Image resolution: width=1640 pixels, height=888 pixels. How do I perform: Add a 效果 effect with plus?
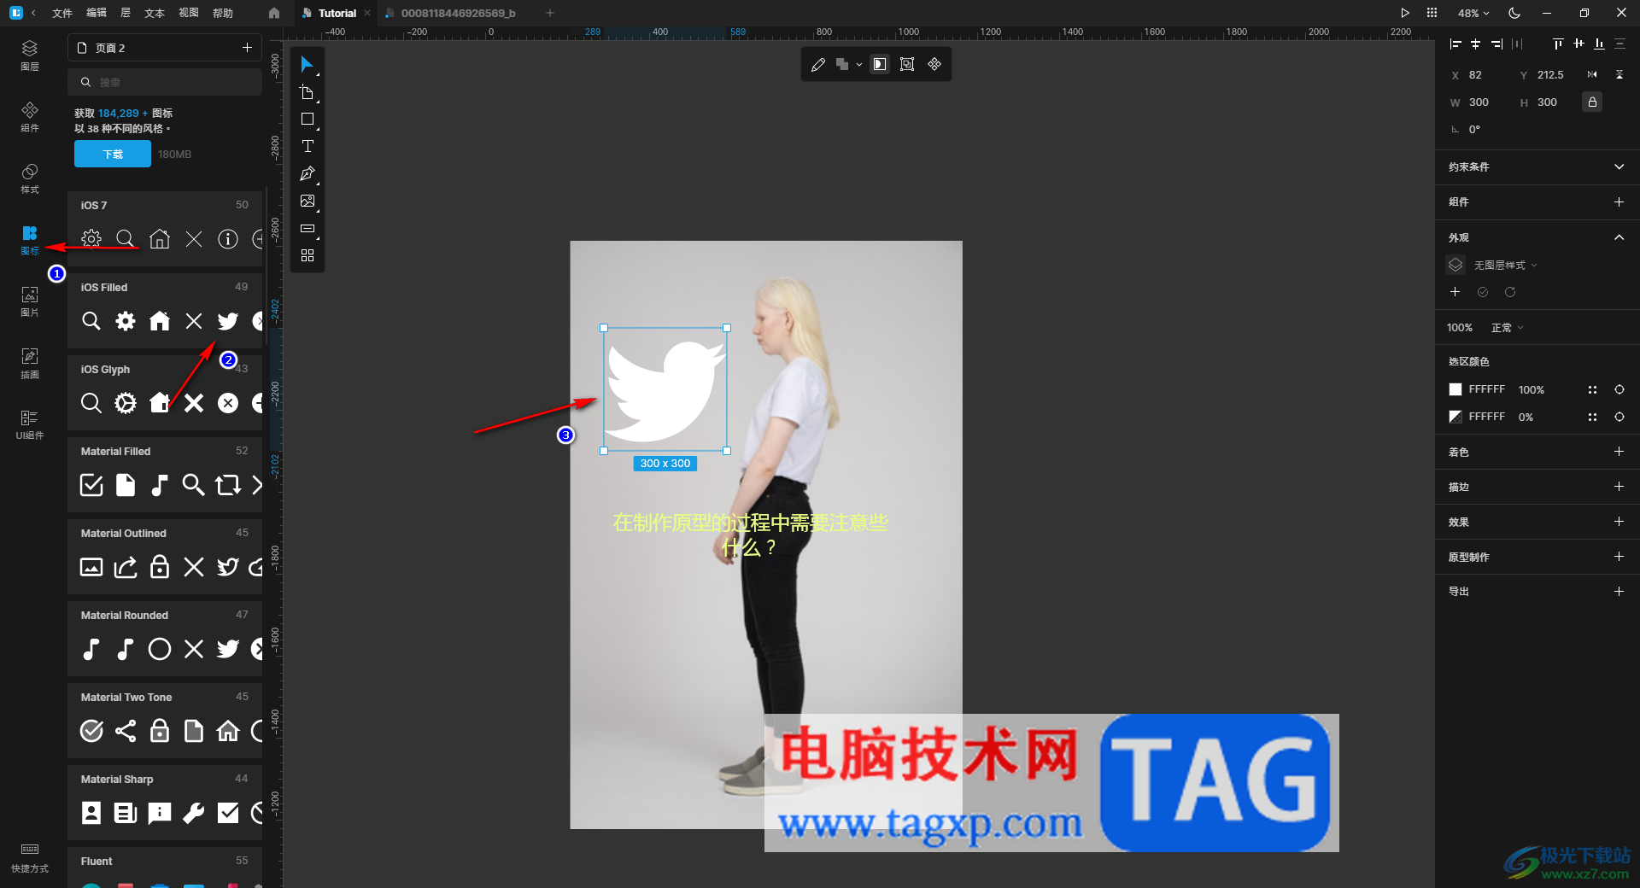1619,522
